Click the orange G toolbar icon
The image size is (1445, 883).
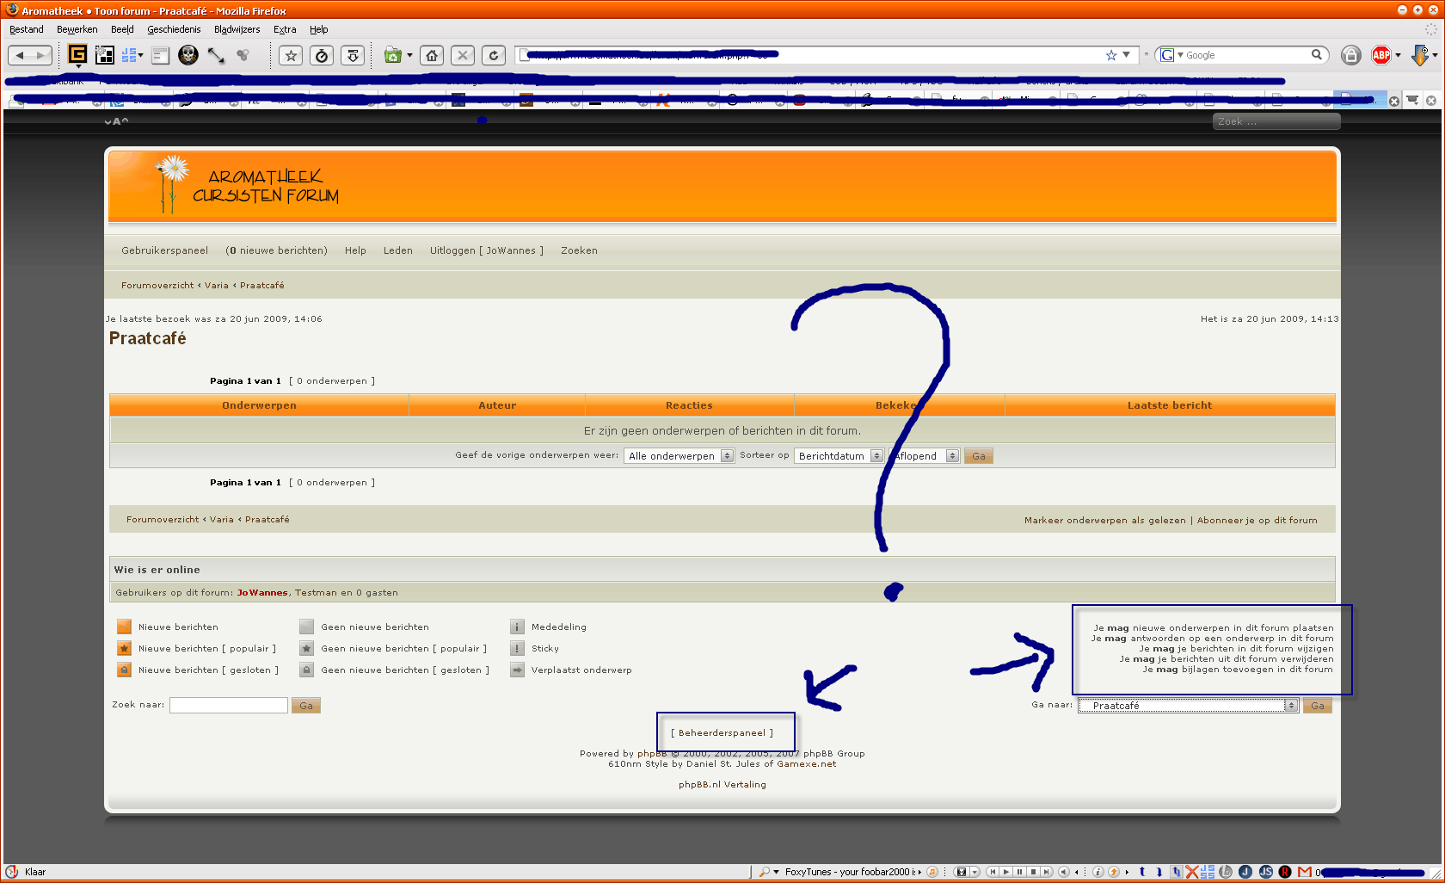(x=77, y=54)
